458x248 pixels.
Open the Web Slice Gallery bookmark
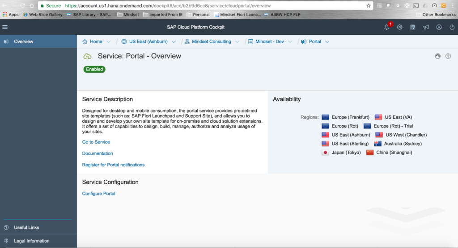click(42, 15)
